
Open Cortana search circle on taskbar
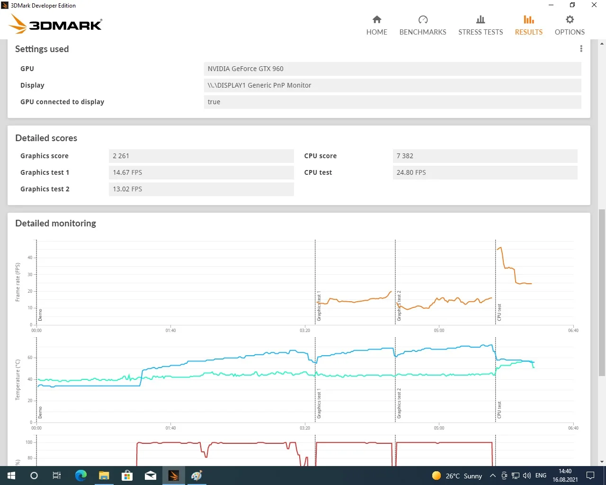(x=34, y=476)
